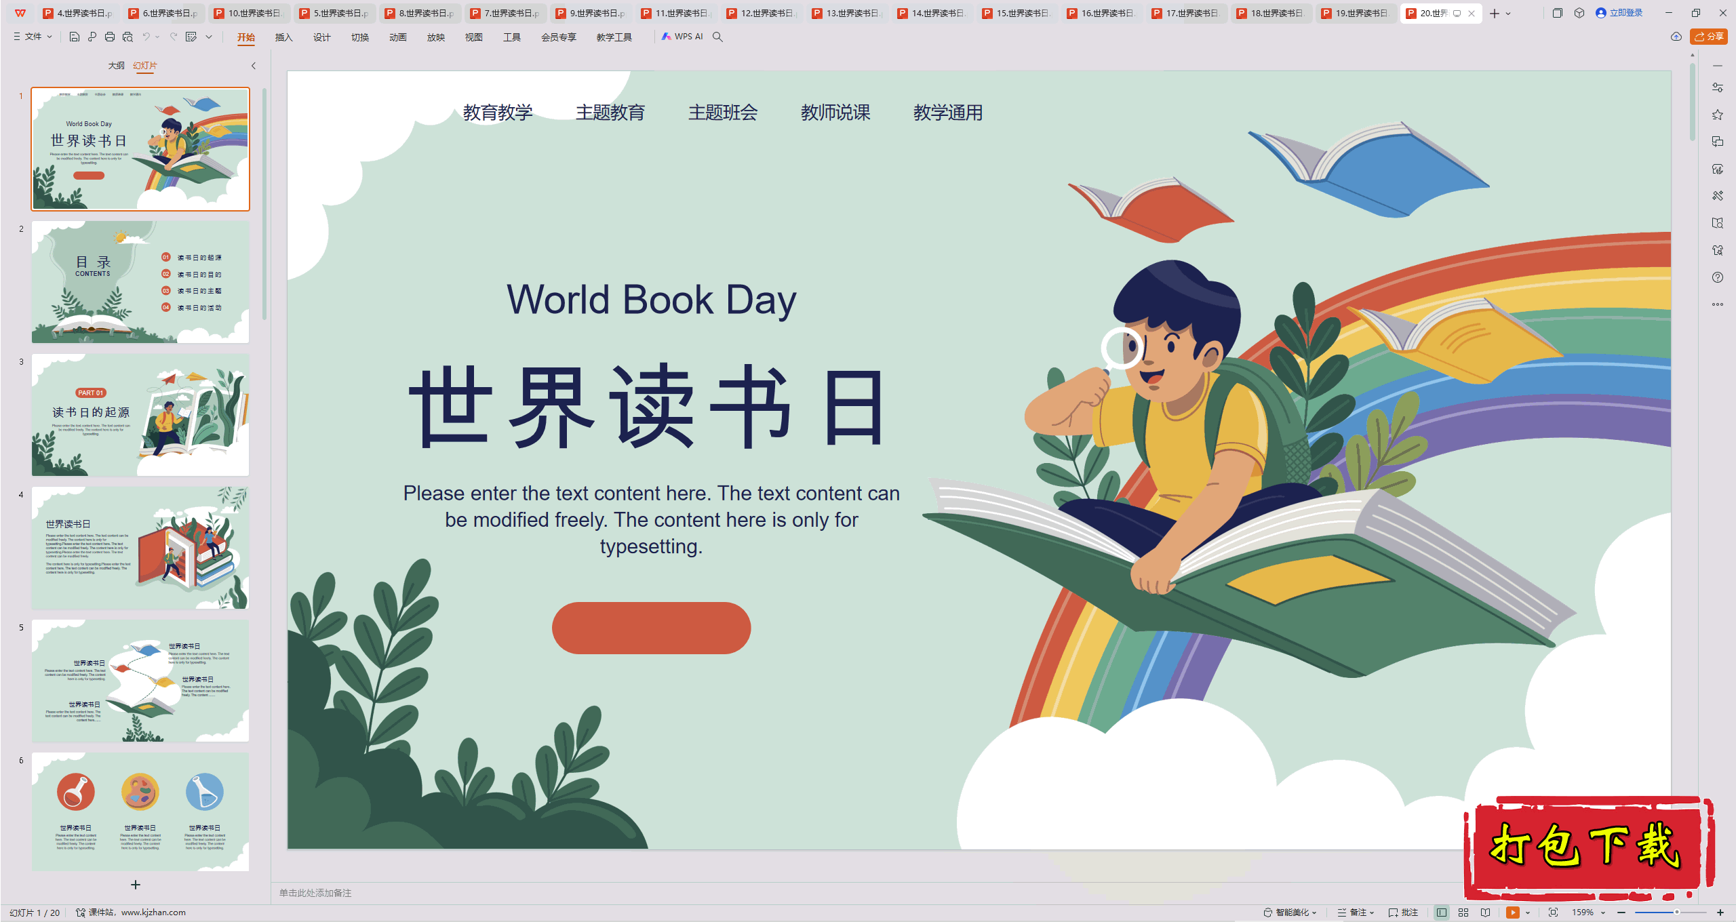Toggle 批注 comments in status bar
The height and width of the screenshot is (922, 1736).
[1403, 913]
